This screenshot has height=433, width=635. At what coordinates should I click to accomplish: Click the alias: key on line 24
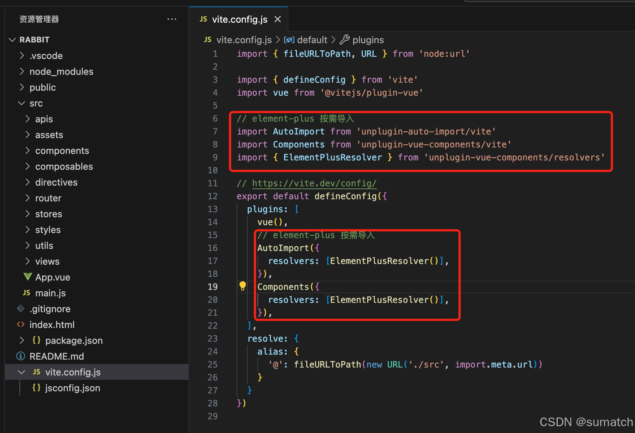(x=273, y=351)
